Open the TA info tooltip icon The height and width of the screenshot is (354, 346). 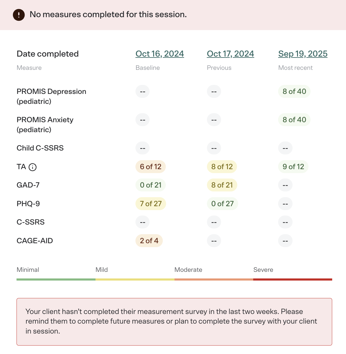point(33,167)
